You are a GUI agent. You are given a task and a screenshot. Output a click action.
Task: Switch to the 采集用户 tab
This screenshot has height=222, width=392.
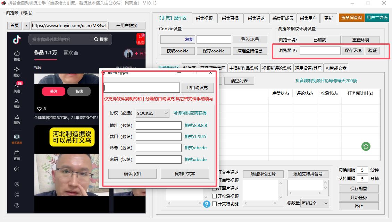(308, 18)
